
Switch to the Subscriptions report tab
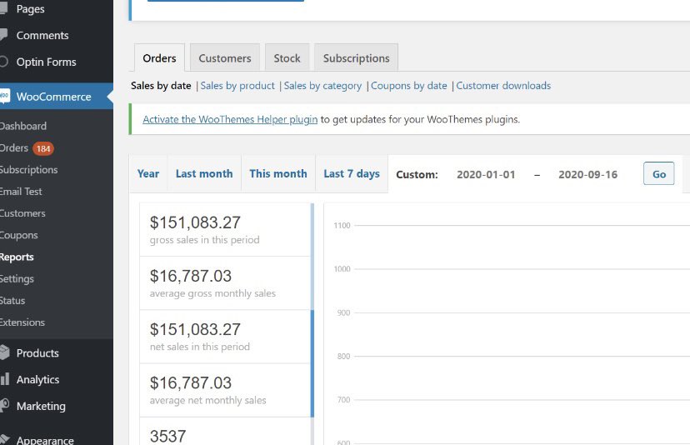coord(356,57)
